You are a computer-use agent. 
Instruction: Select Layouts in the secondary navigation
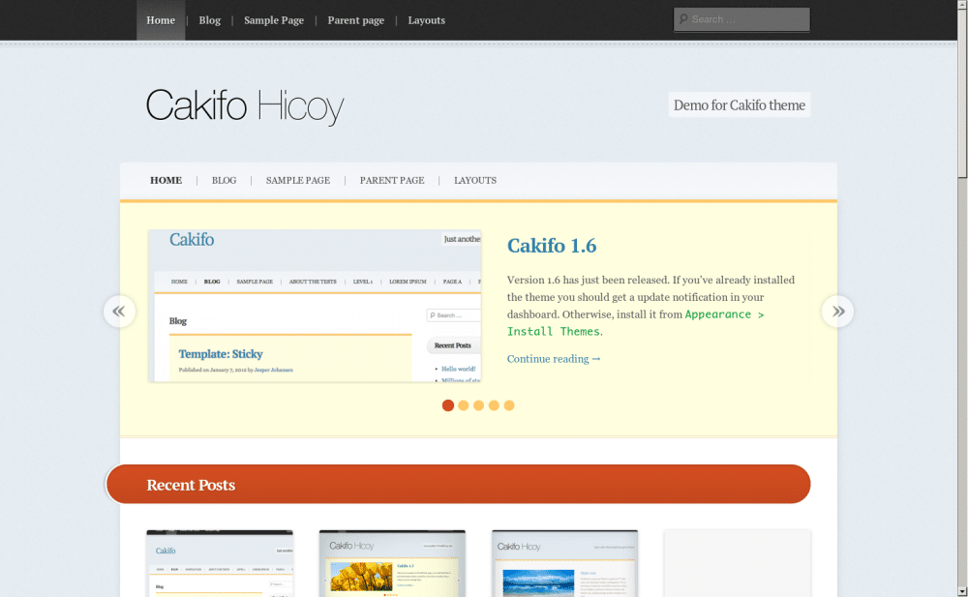click(x=474, y=180)
